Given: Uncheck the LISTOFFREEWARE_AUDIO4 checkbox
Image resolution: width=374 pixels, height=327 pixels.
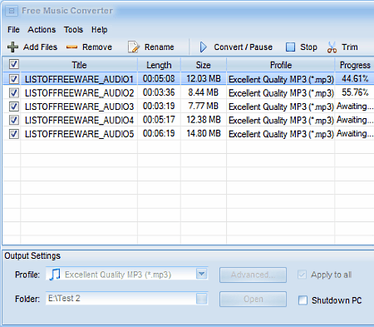Looking at the screenshot, I should pyautogui.click(x=14, y=120).
